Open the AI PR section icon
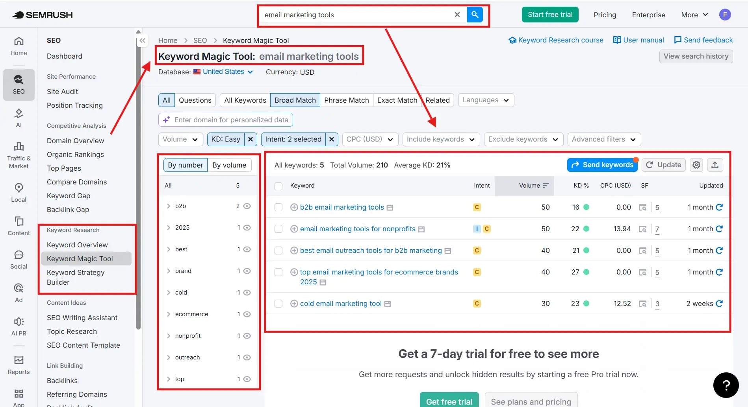Viewport: 748px width, 407px height. pyautogui.click(x=19, y=326)
